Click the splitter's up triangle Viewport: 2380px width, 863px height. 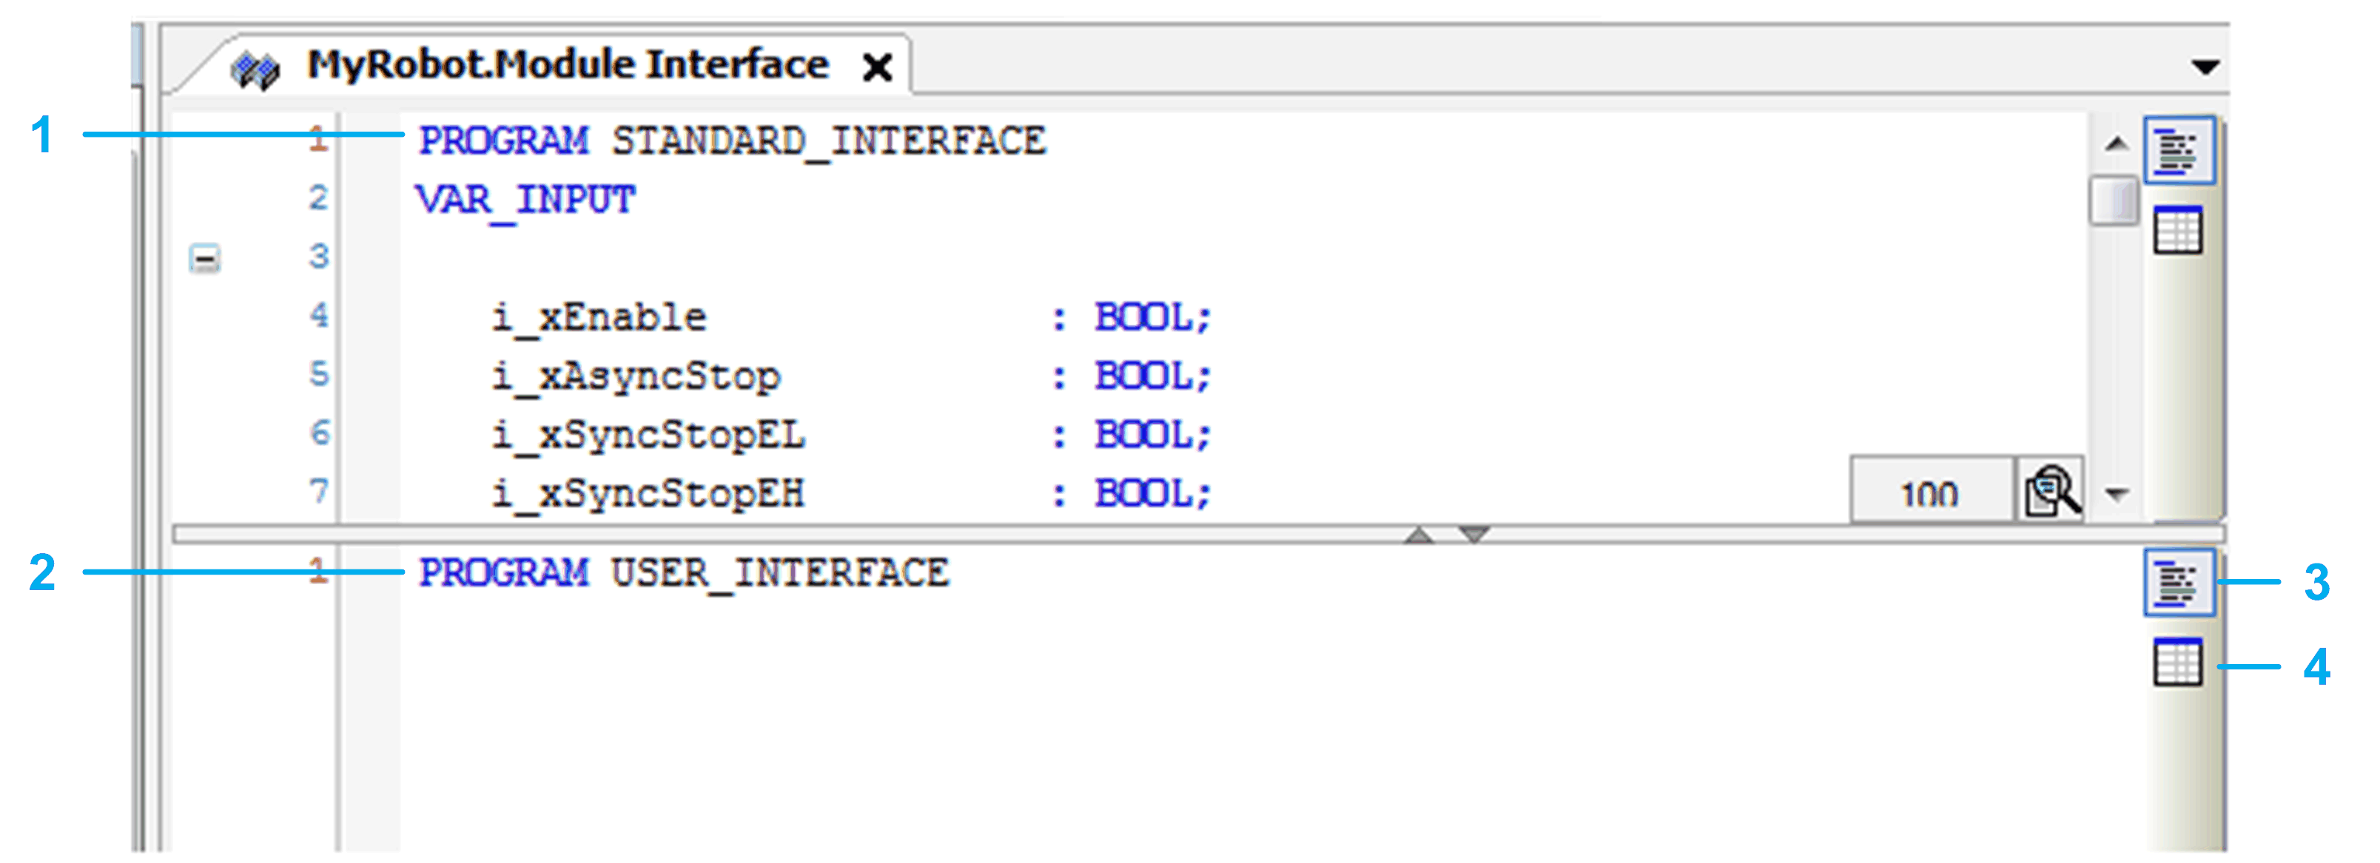[1418, 535]
